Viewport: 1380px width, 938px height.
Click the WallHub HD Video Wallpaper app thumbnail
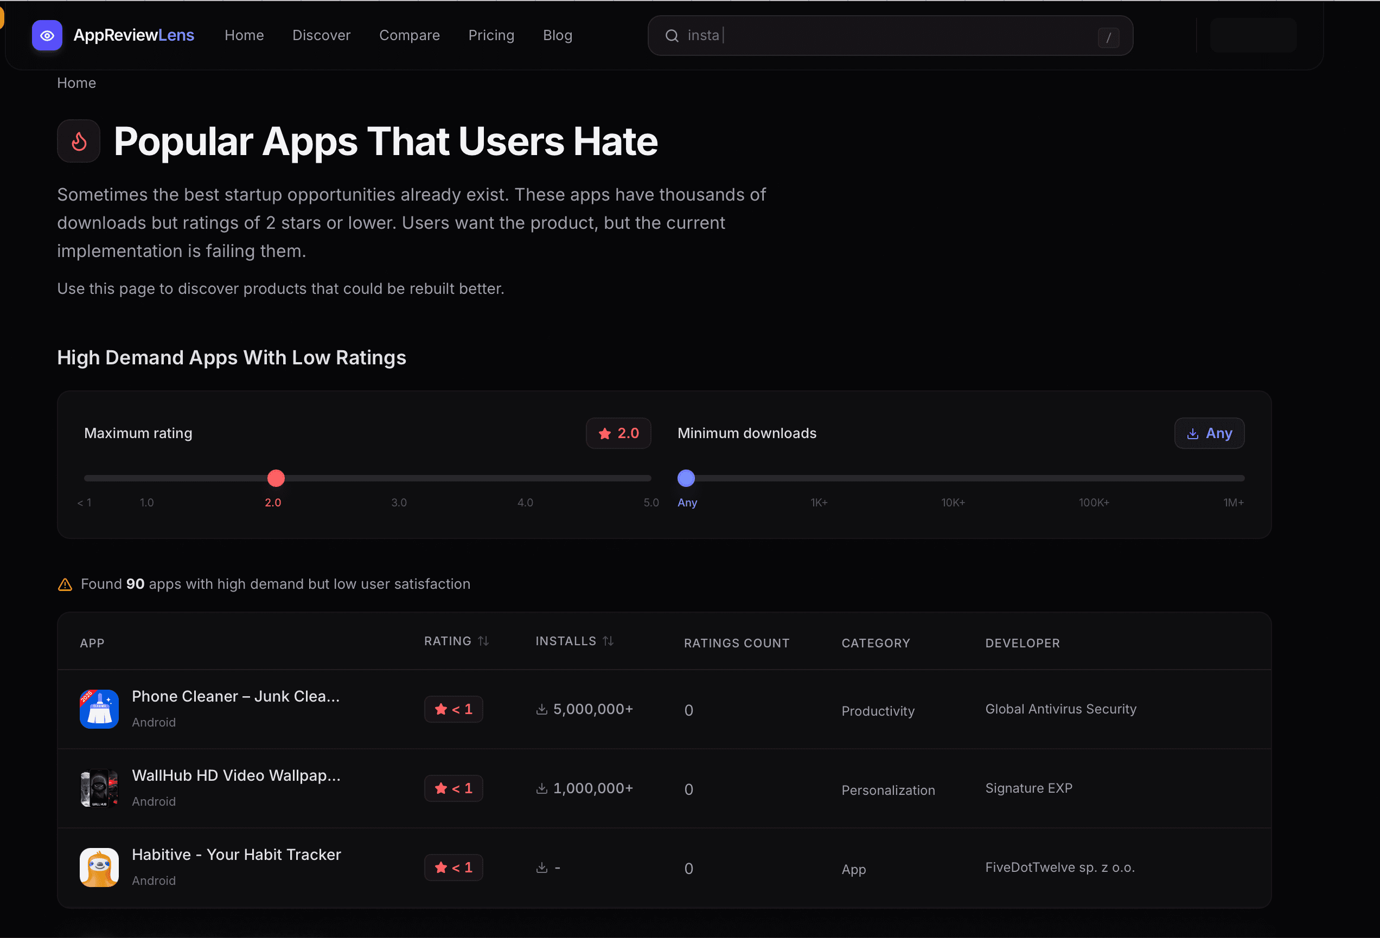99,788
